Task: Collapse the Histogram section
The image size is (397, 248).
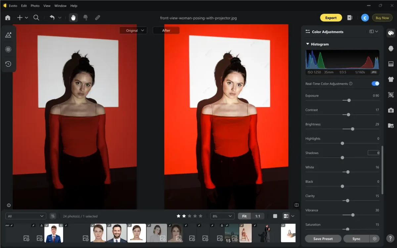Action: 308,44
